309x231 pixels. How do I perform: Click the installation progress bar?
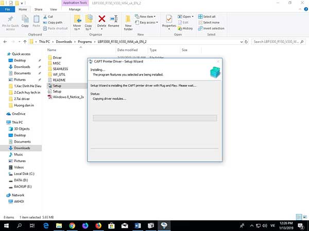point(155,118)
